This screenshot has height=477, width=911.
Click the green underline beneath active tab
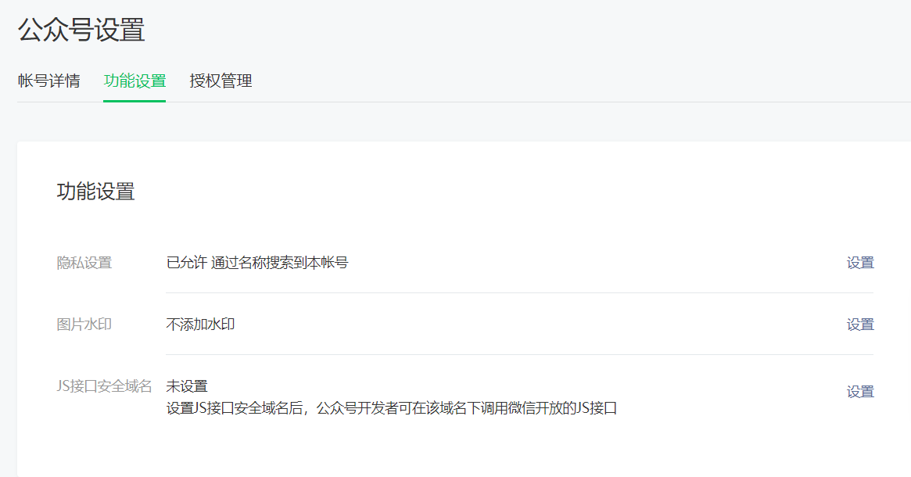tap(134, 101)
